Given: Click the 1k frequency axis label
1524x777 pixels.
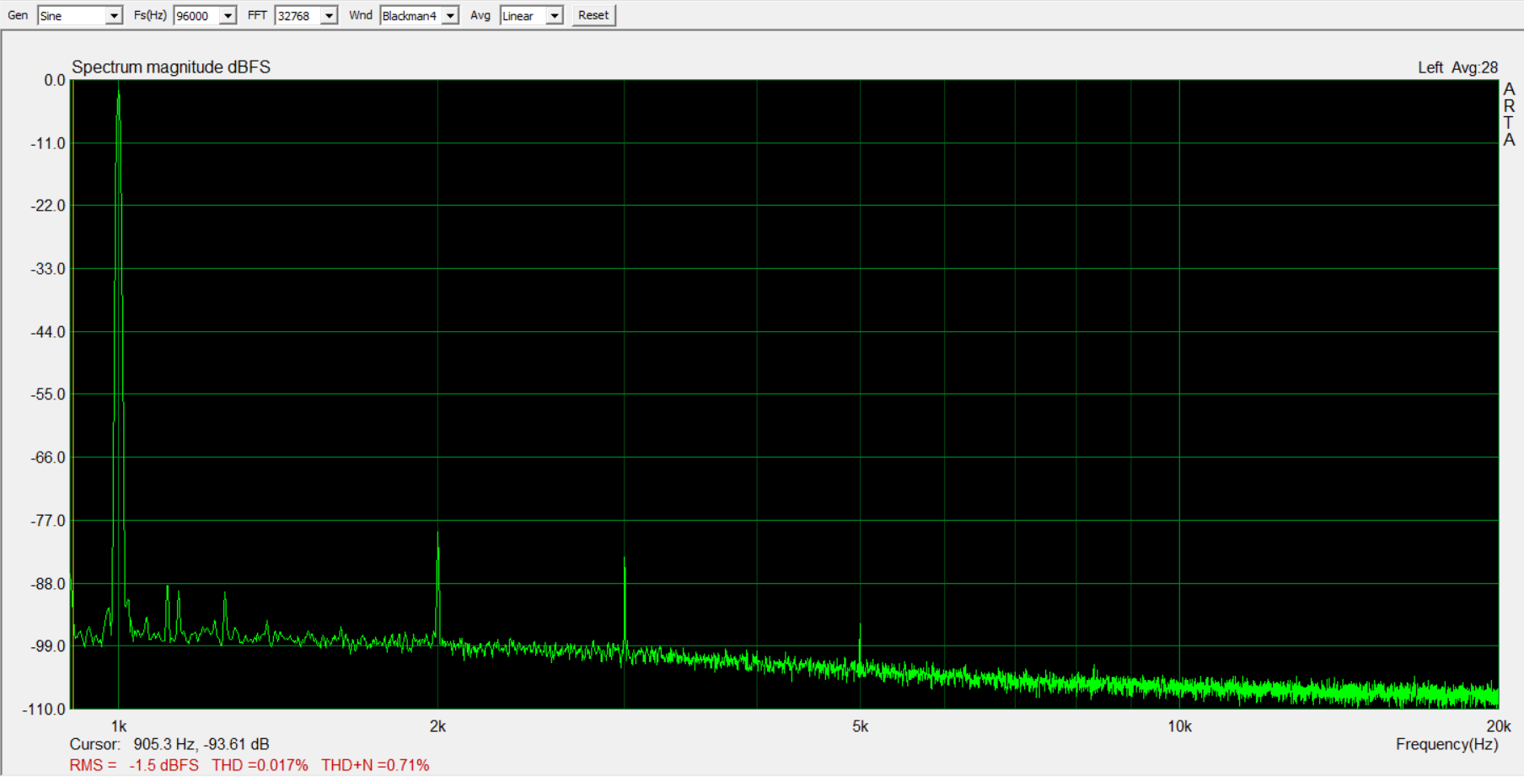Looking at the screenshot, I should pos(119,726).
